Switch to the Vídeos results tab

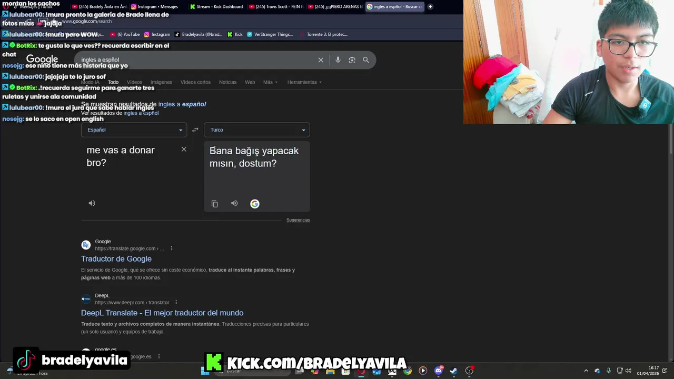[134, 82]
